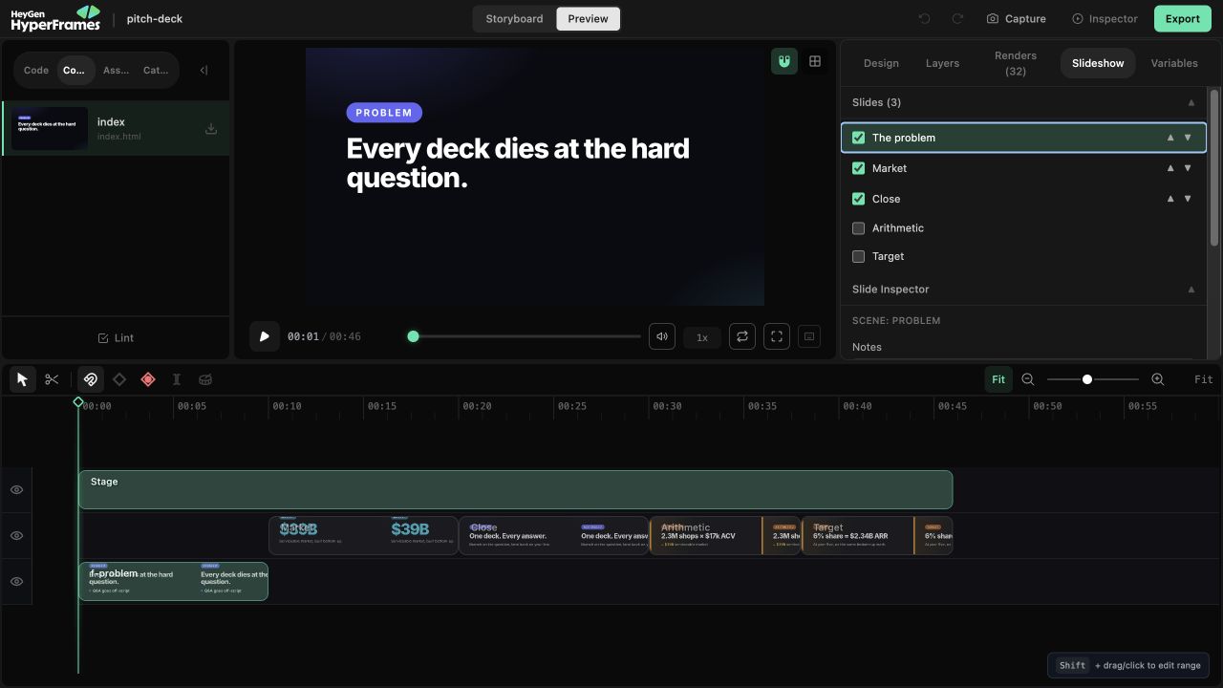Click the outlined diamond keyframe tool

[119, 379]
